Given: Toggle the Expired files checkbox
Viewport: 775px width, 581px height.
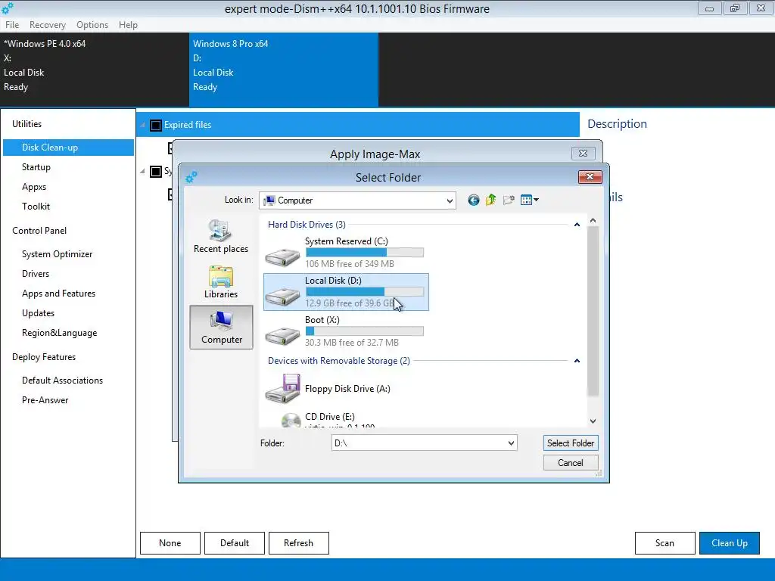Looking at the screenshot, I should pos(156,125).
